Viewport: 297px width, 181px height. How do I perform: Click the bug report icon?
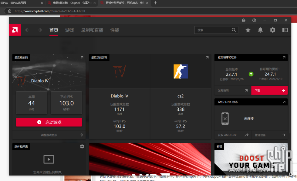[x=244, y=20]
